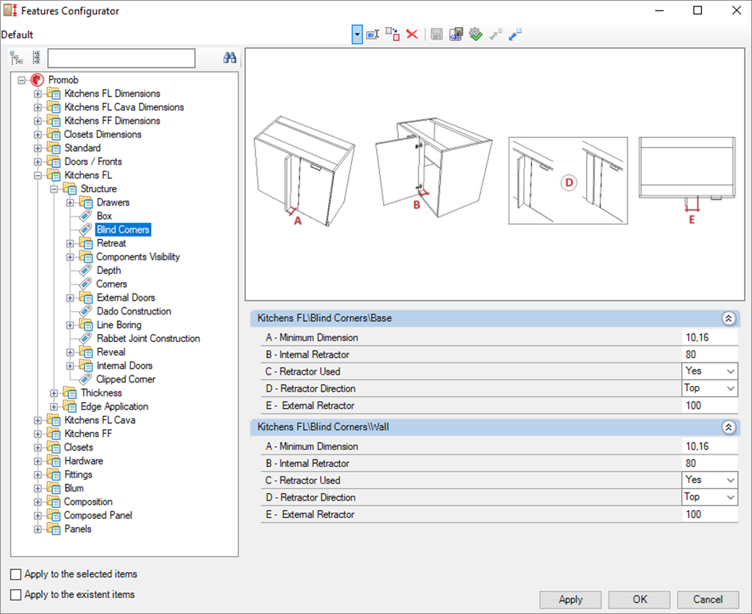Collapse the Blind Corners\Base section
The height and width of the screenshot is (614, 752).
point(728,318)
